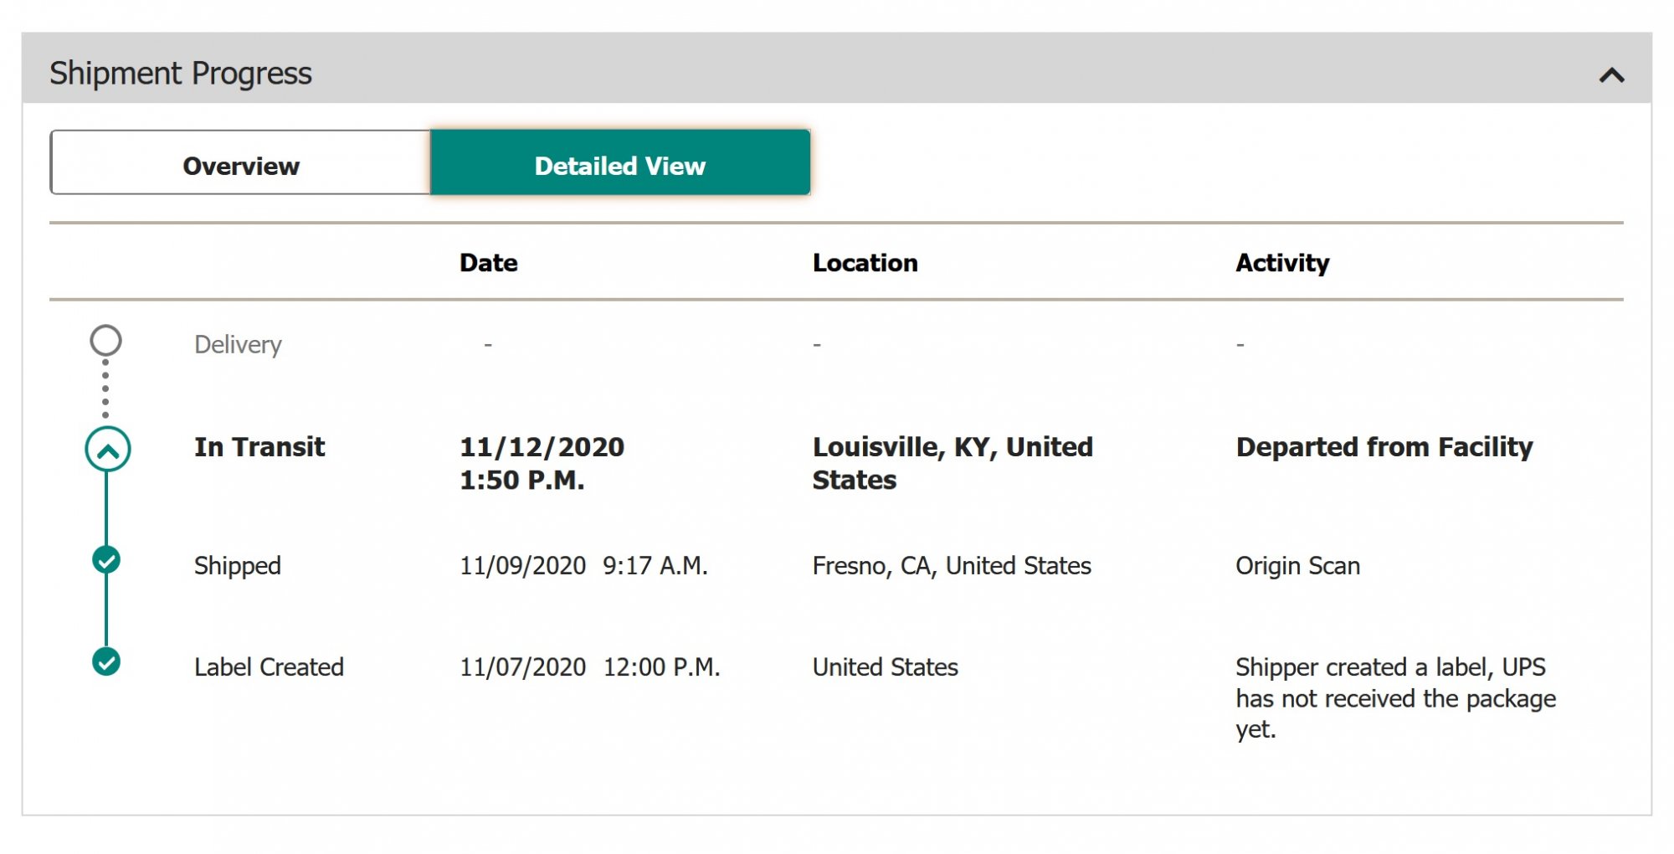Image resolution: width=1674 pixels, height=854 pixels.
Task: Click the Origin Scan activity text
Action: coord(1297,566)
